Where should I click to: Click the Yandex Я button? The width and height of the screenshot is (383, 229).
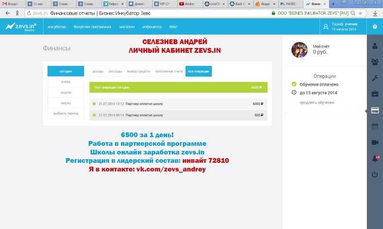[x=17, y=13]
